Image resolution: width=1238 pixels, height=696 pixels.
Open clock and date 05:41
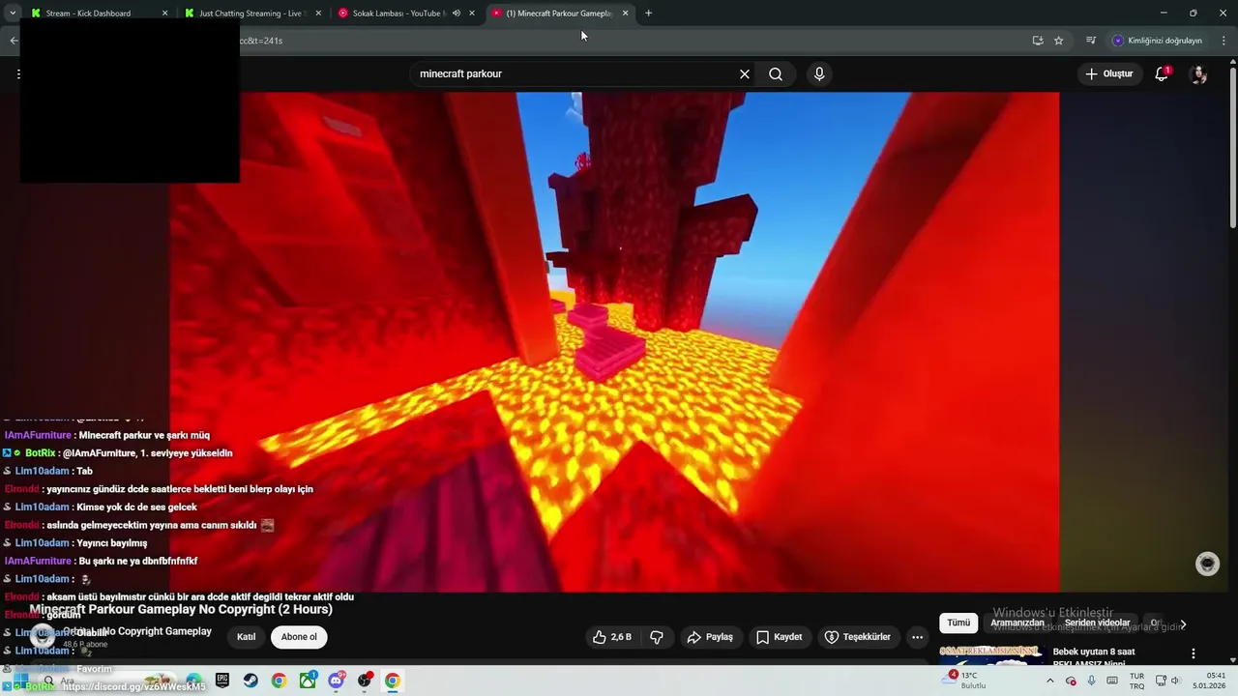1211,681
